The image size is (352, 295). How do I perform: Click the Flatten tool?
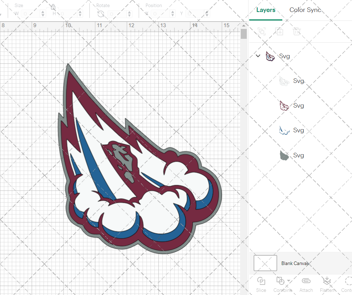(x=327, y=284)
